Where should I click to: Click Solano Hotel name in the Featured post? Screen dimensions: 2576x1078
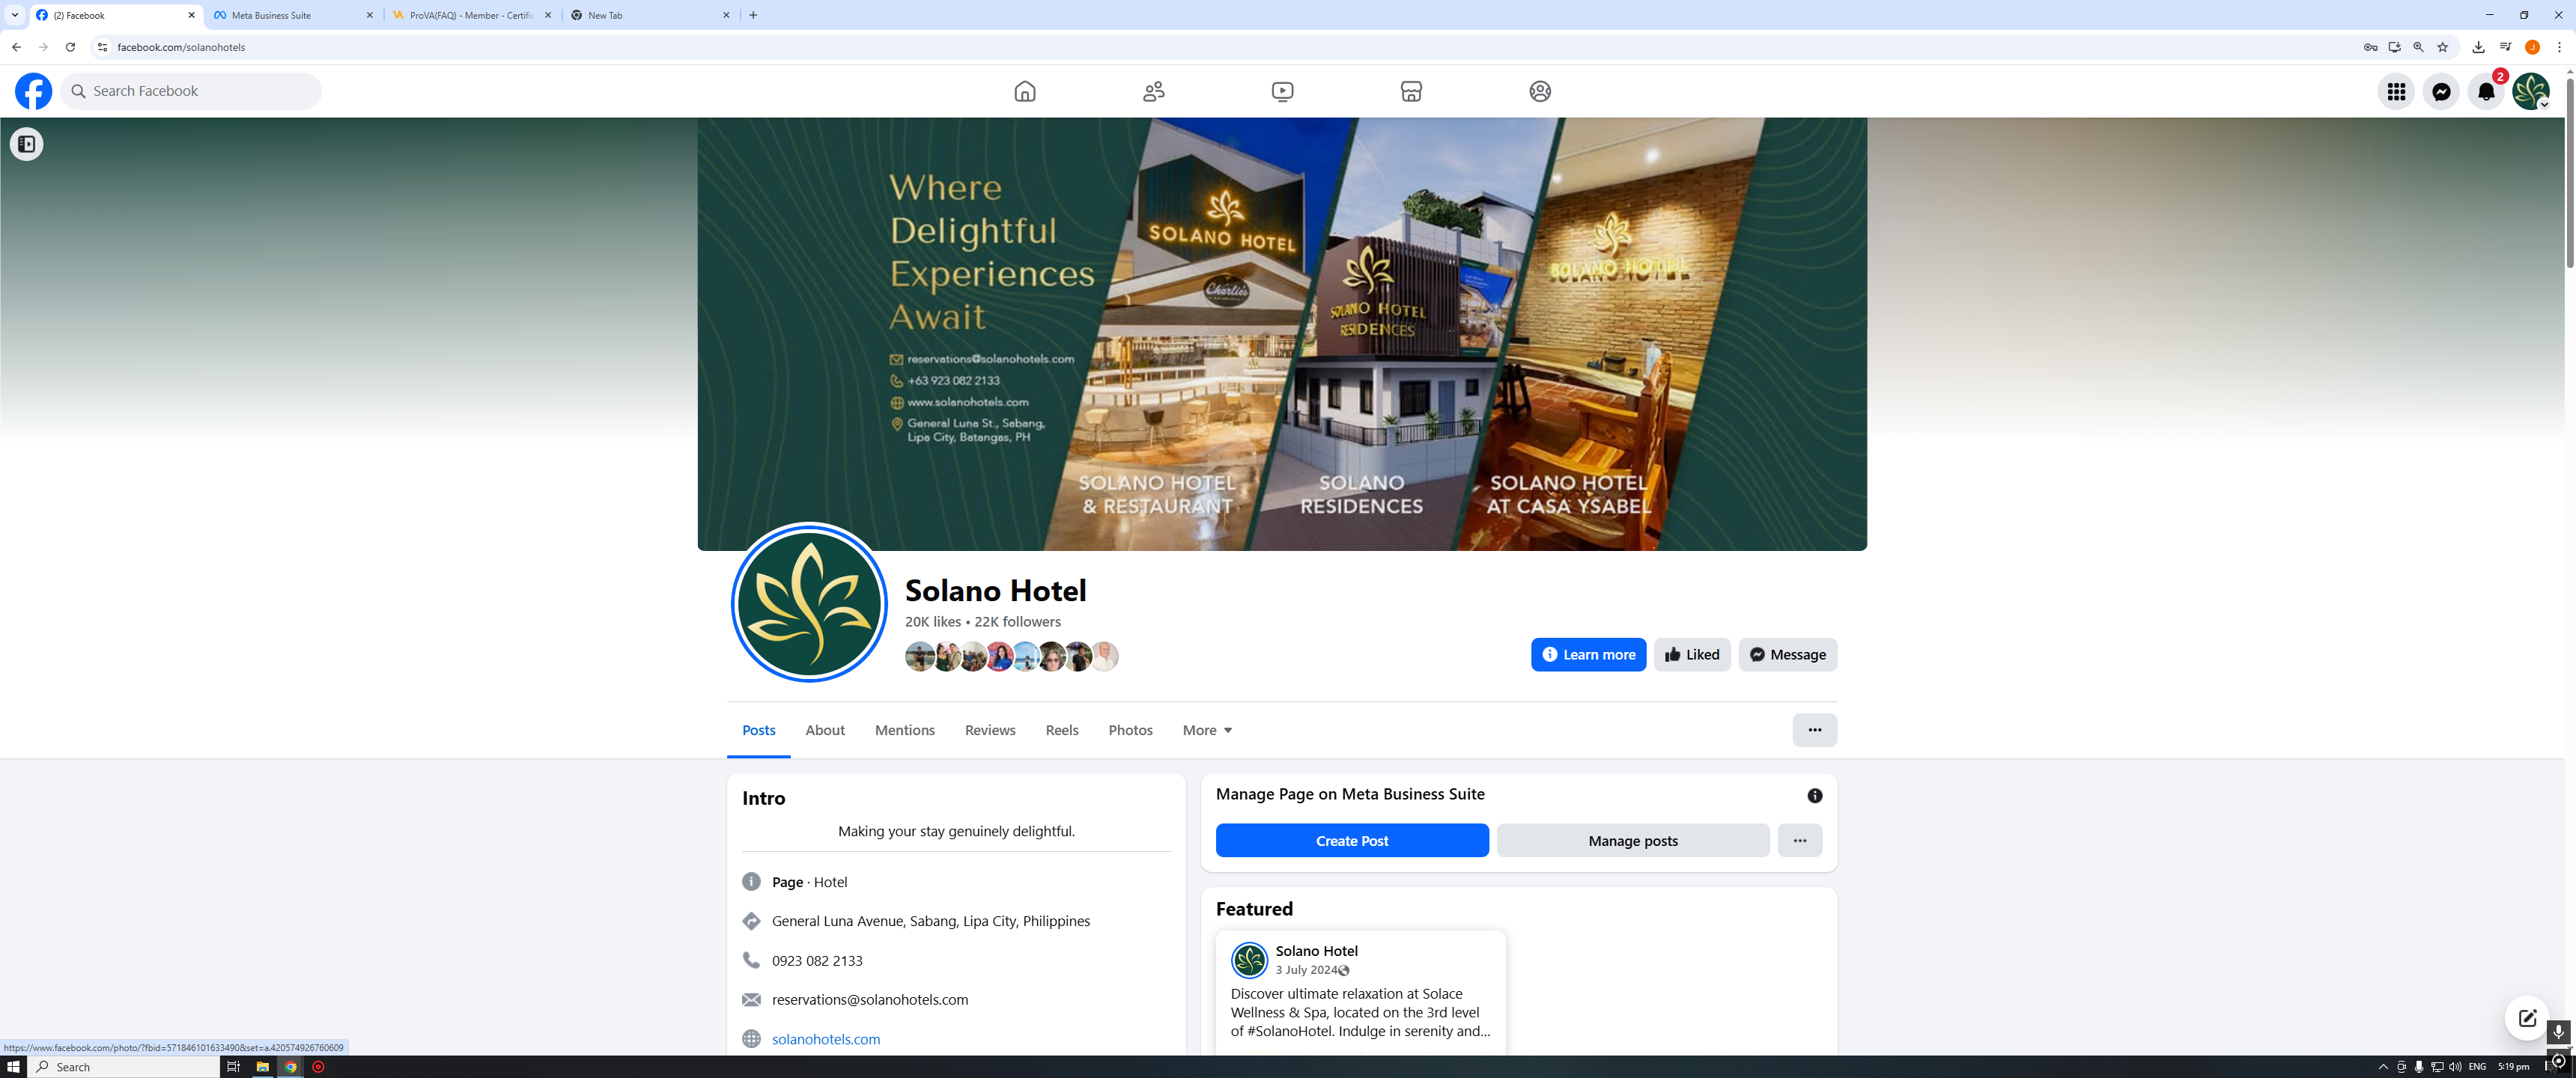click(x=1316, y=951)
